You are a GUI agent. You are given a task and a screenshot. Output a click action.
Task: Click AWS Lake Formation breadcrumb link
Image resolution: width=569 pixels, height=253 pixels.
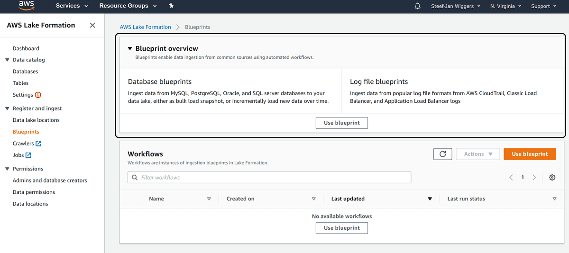point(145,27)
